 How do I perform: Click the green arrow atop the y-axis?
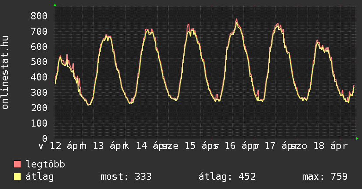pyautogui.click(x=54, y=5)
